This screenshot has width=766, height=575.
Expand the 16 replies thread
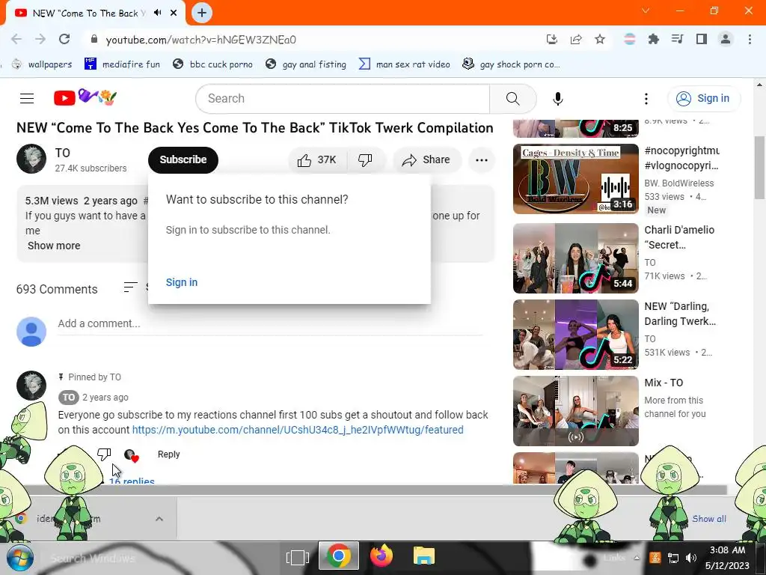click(x=132, y=481)
